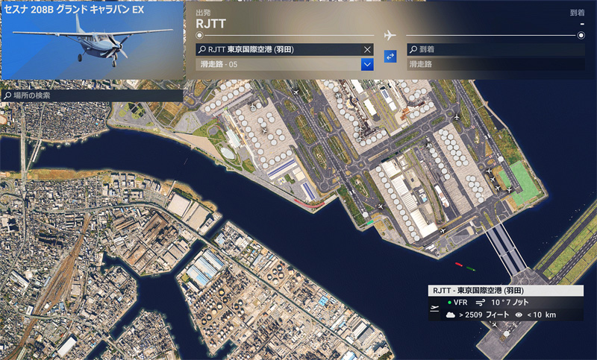
Task: Click the visibility eye icon in tooltip
Action: tap(518, 315)
